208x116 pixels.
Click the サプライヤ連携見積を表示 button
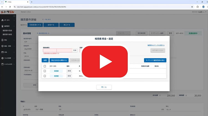click(x=155, y=60)
